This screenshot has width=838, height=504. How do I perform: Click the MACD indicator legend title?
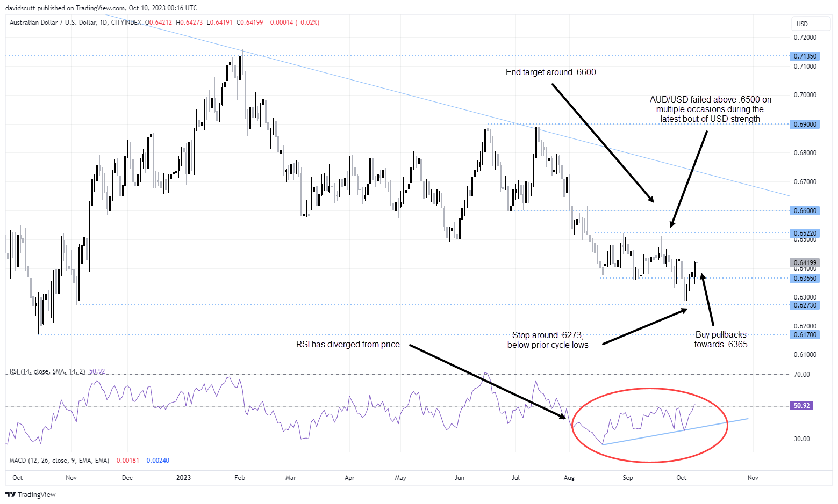(60, 461)
